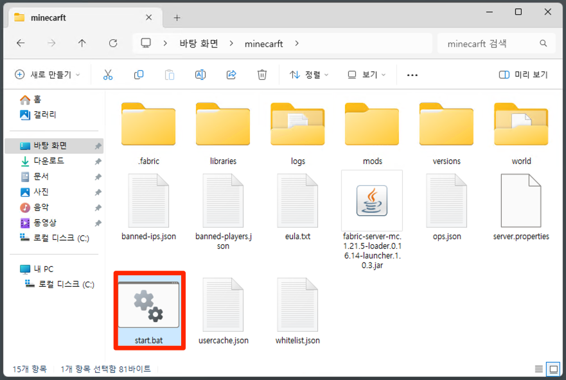Viewport: 566px width, 380px height.
Task: Click the Delete trash can icon
Action: [x=262, y=75]
